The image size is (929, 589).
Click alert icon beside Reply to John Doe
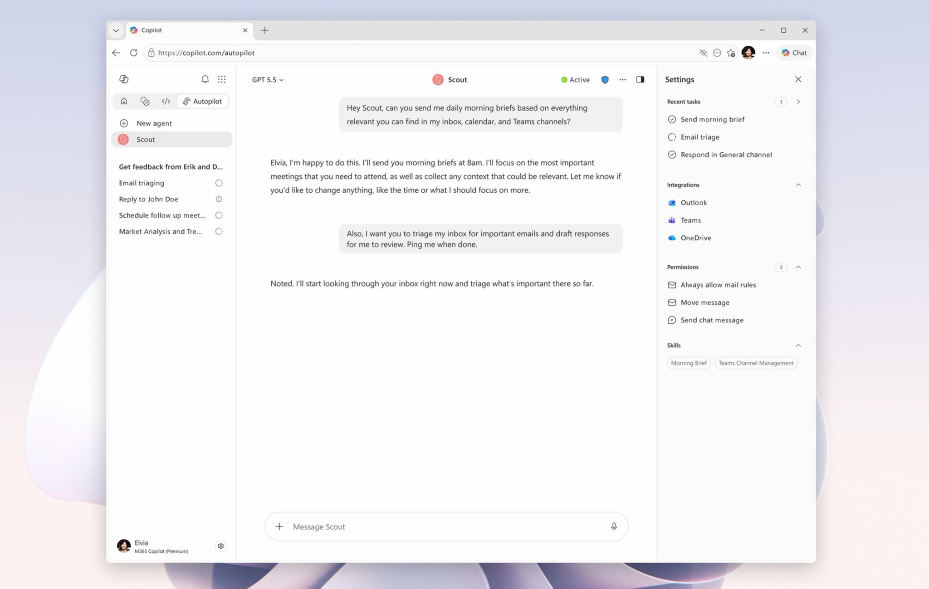tap(219, 199)
